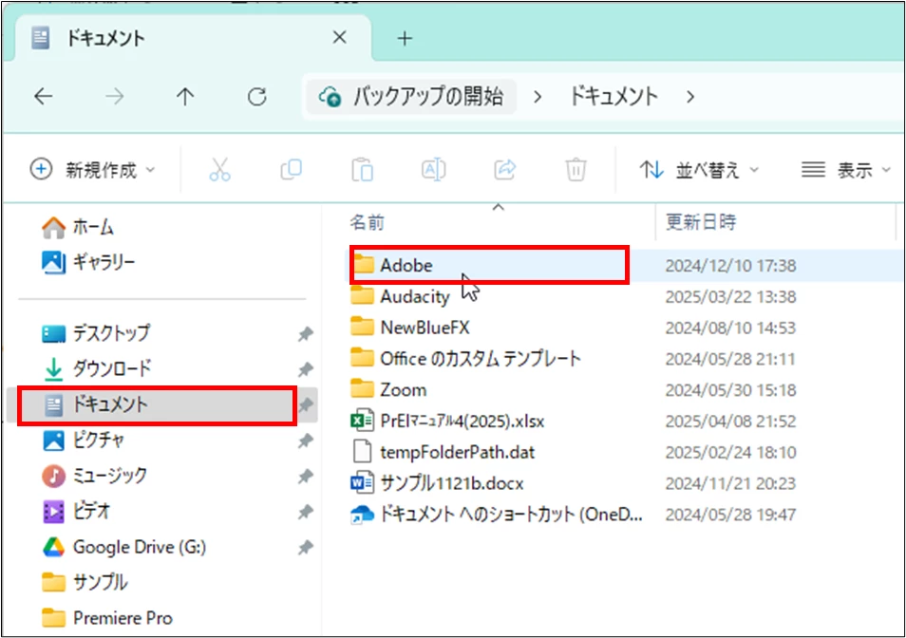The image size is (906, 638).
Task: Click Adobe date 2024/12/10 17:38
Action: (730, 266)
